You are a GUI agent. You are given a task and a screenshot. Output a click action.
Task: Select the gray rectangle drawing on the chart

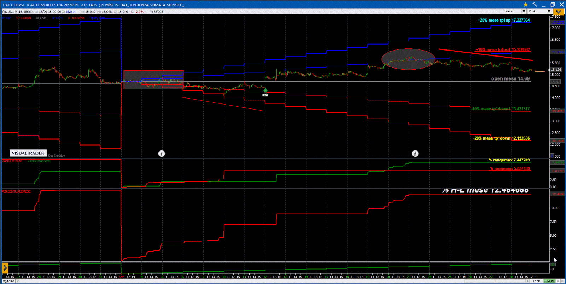click(154, 80)
